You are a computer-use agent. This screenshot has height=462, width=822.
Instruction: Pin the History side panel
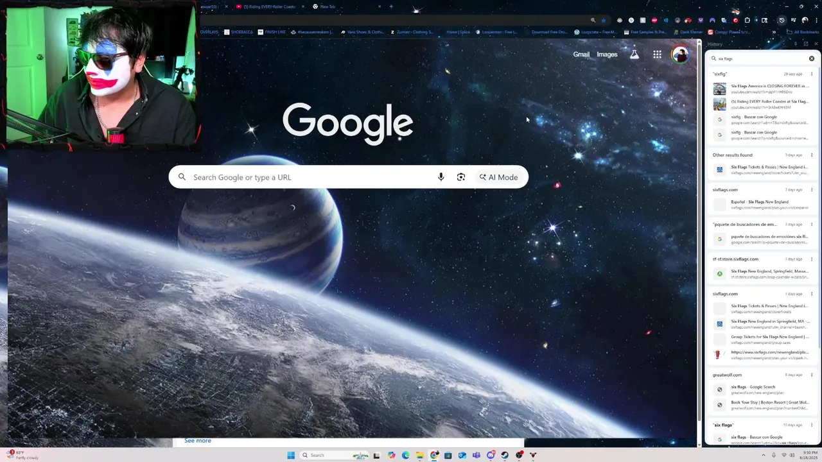(796, 44)
